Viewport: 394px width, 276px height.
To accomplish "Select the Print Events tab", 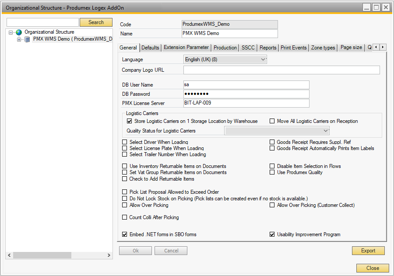I will click(x=293, y=47).
